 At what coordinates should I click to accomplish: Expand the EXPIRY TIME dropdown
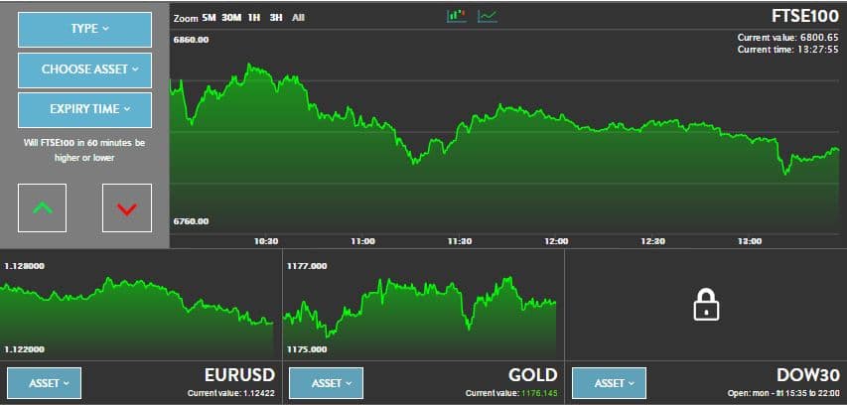pyautogui.click(x=84, y=110)
